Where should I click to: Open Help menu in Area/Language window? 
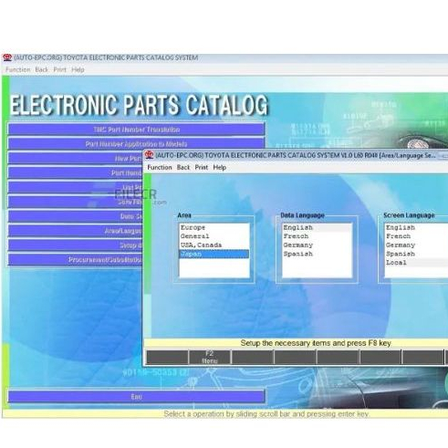(x=220, y=167)
